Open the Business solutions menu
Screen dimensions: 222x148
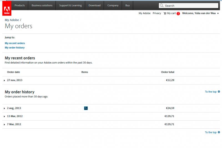42,5
